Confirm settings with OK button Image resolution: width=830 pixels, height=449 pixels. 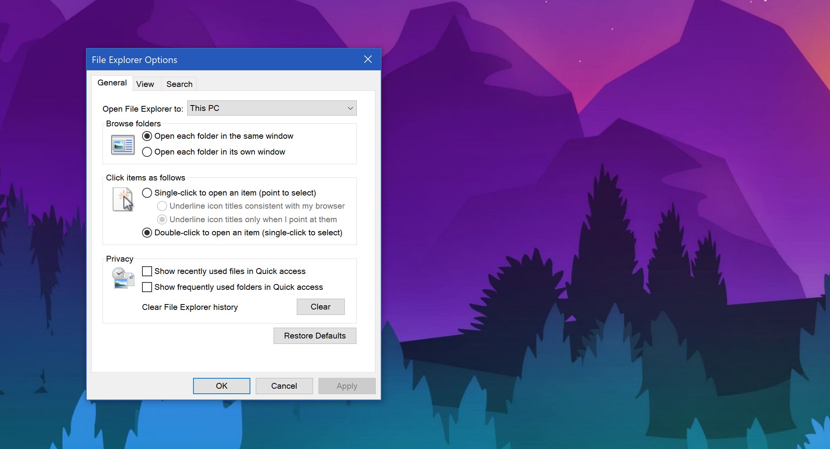[221, 386]
